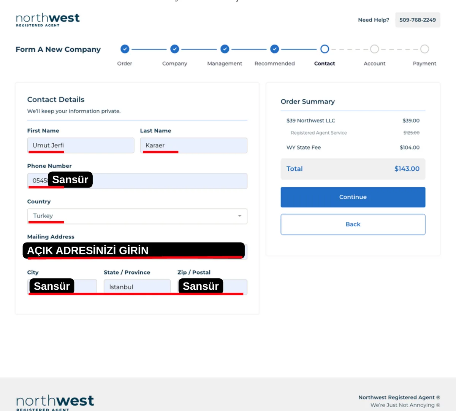The image size is (456, 411).
Task: Click the $104.00 state fee amount
Action: point(410,148)
